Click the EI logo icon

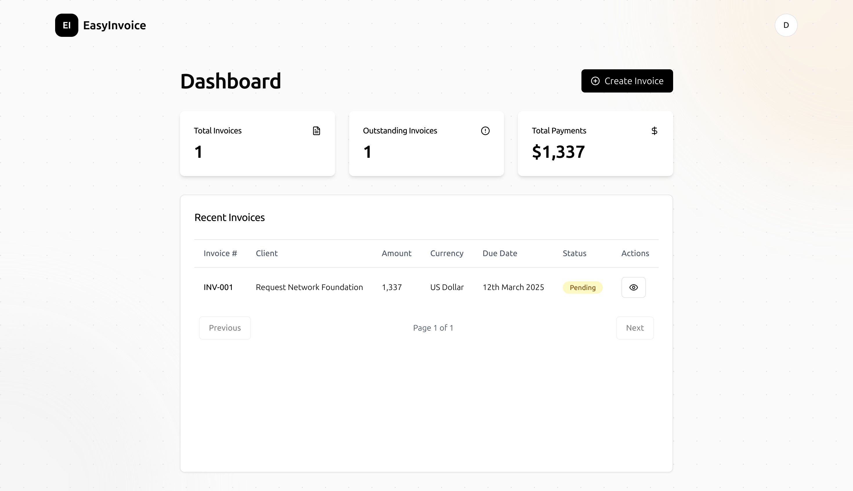[66, 25]
